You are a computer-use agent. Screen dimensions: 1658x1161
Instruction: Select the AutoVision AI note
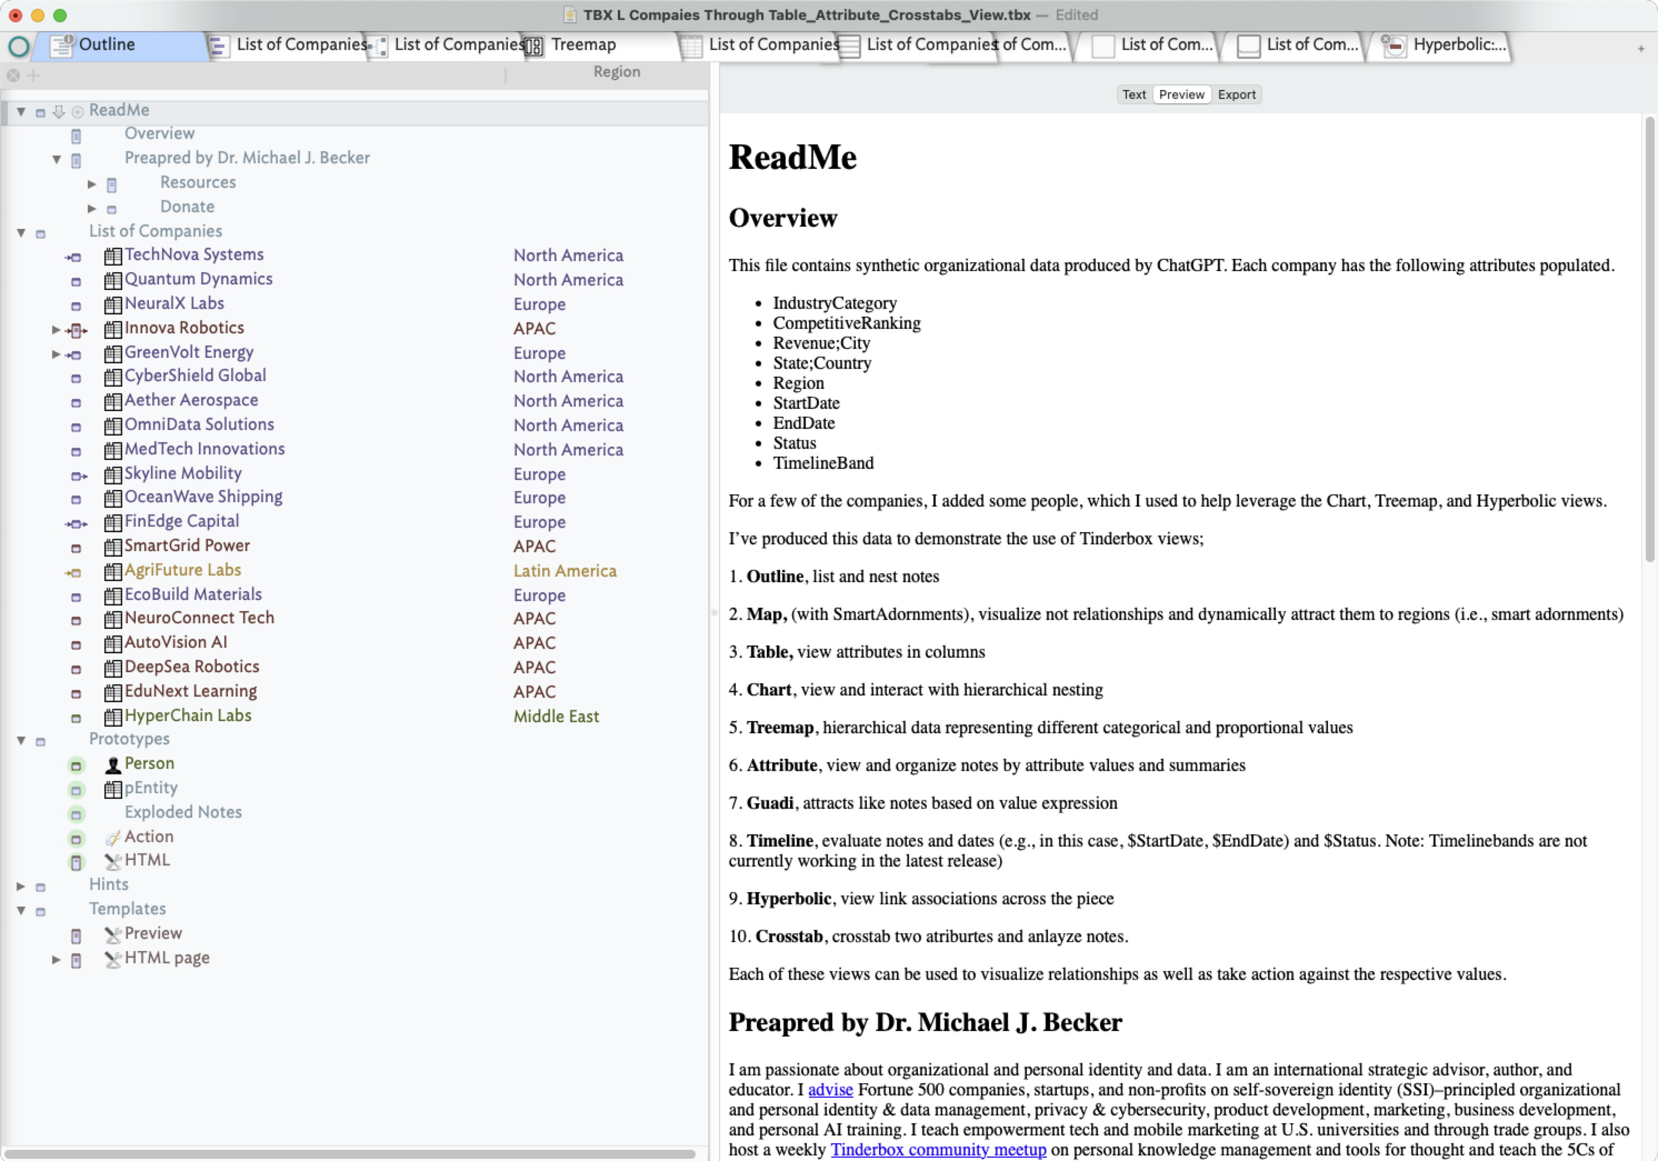(x=176, y=643)
